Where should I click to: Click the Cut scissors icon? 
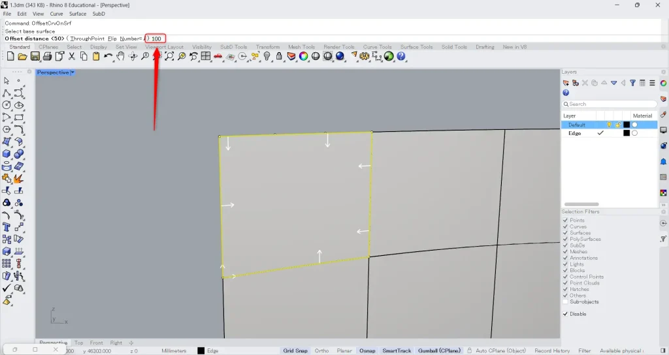coord(72,56)
